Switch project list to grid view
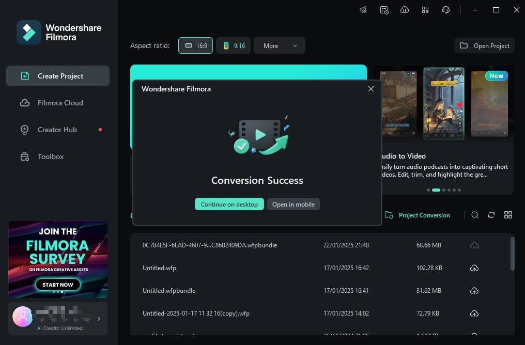Screen dimensions: 525x345 [508, 215]
